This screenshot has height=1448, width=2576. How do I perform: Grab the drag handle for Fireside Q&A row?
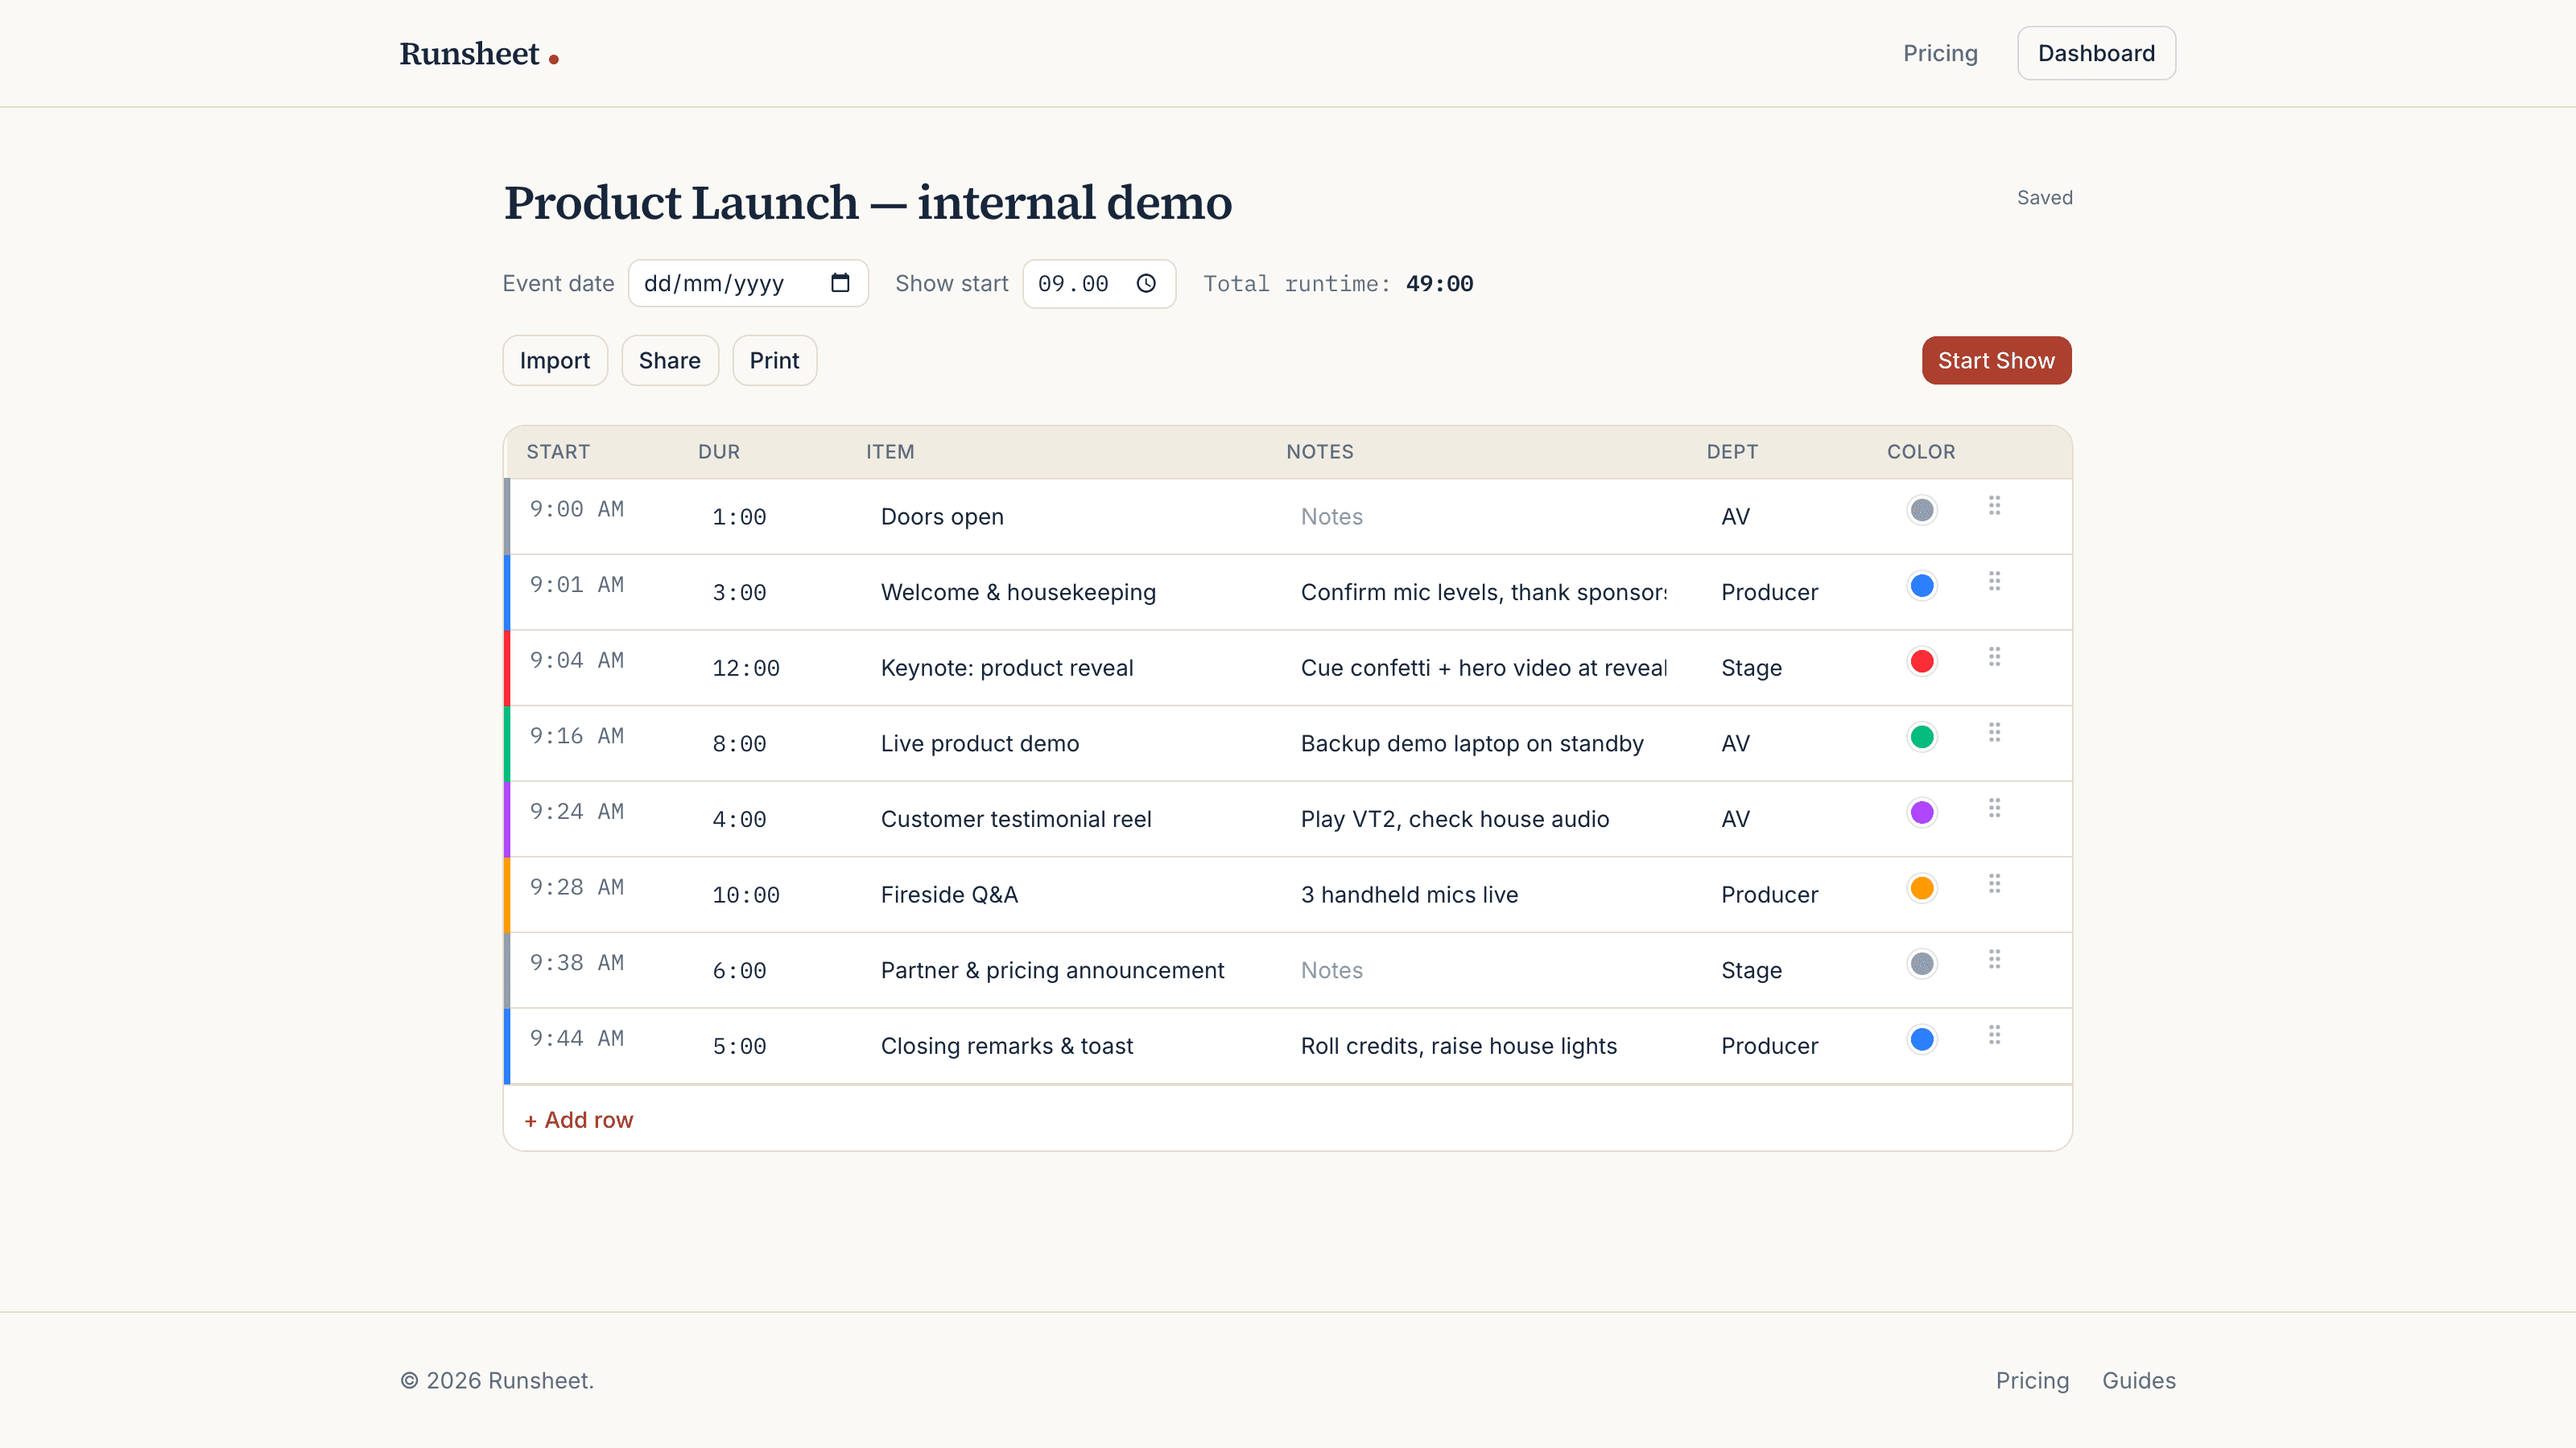pyautogui.click(x=1994, y=883)
